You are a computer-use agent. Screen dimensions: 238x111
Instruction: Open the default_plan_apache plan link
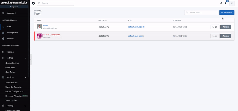[x=137, y=27]
